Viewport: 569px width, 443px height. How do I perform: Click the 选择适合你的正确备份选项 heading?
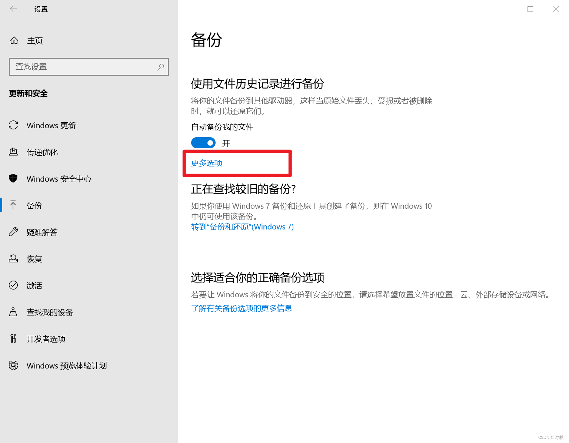point(258,277)
